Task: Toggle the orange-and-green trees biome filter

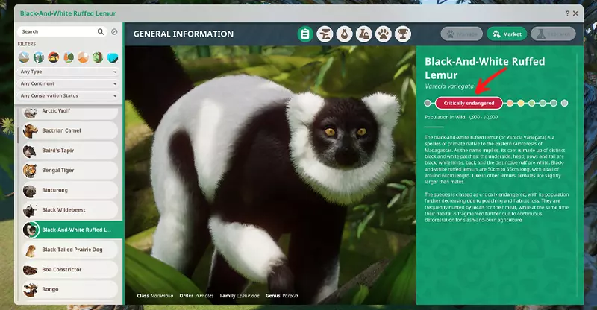Action: pyautogui.click(x=68, y=57)
